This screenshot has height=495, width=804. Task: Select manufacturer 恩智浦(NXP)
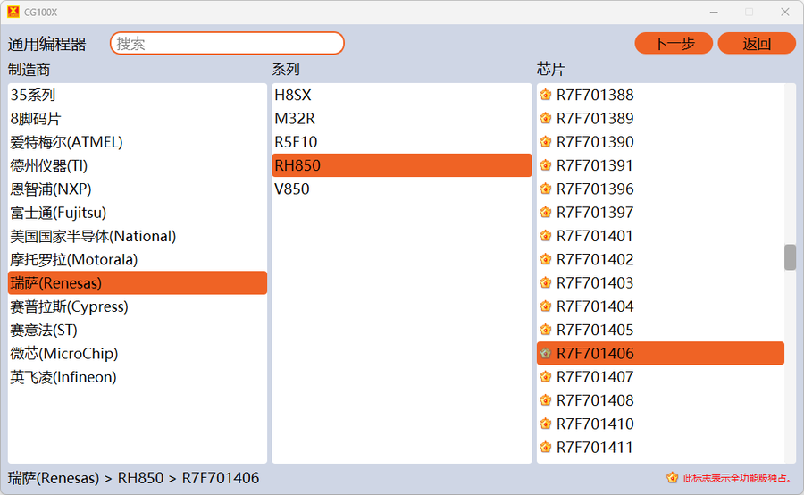(51, 189)
